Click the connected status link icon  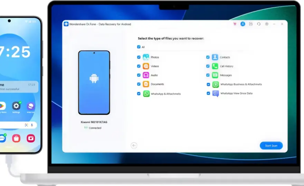pyautogui.click(x=86, y=127)
